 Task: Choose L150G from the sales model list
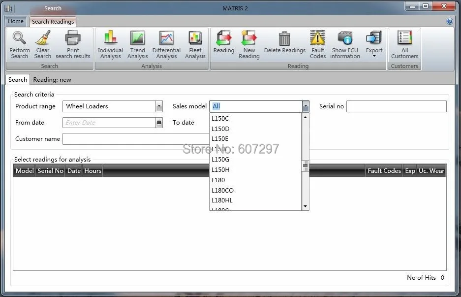[x=255, y=160]
